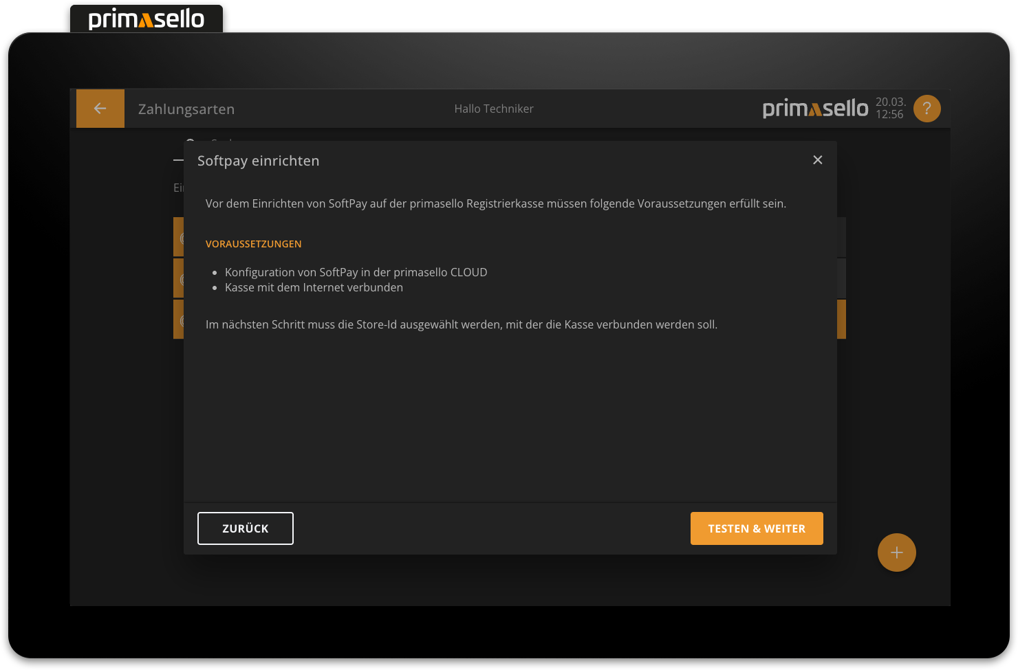The image size is (1018, 670).
Task: Click the ZURÜCK button
Action: coord(246,528)
